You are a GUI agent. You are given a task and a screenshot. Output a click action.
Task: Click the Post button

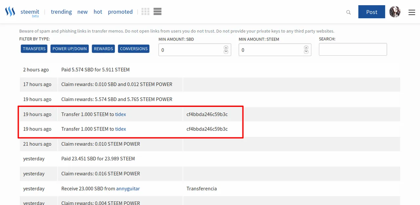[x=372, y=12]
